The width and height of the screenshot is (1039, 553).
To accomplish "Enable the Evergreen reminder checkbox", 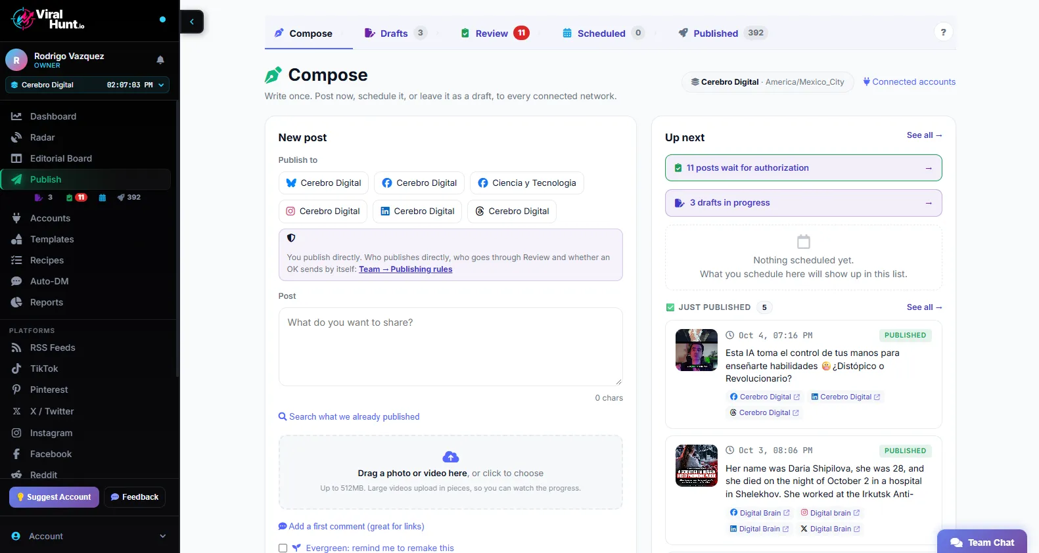I will click(283, 548).
